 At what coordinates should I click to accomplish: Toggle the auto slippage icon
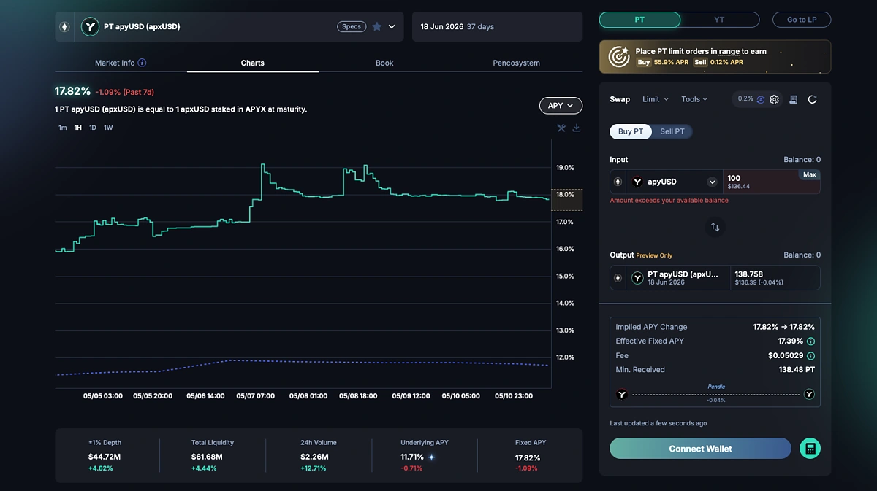point(761,99)
